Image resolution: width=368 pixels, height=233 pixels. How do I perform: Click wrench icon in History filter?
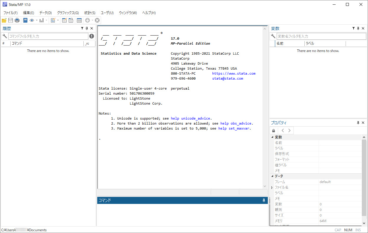click(4, 36)
